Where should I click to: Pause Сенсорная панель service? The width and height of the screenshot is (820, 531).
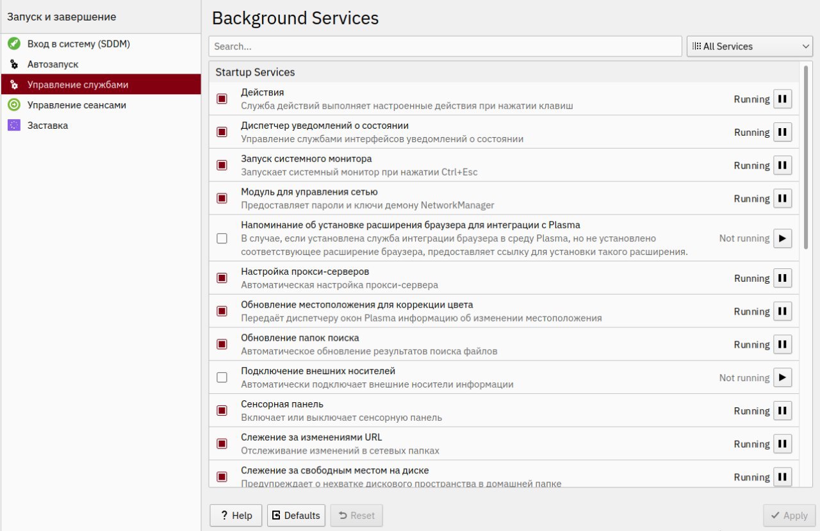[782, 411]
